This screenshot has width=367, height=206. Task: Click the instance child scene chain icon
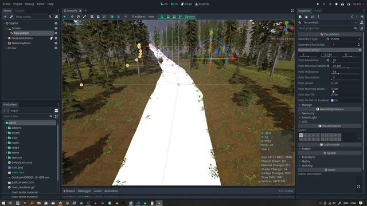[x=11, y=17]
